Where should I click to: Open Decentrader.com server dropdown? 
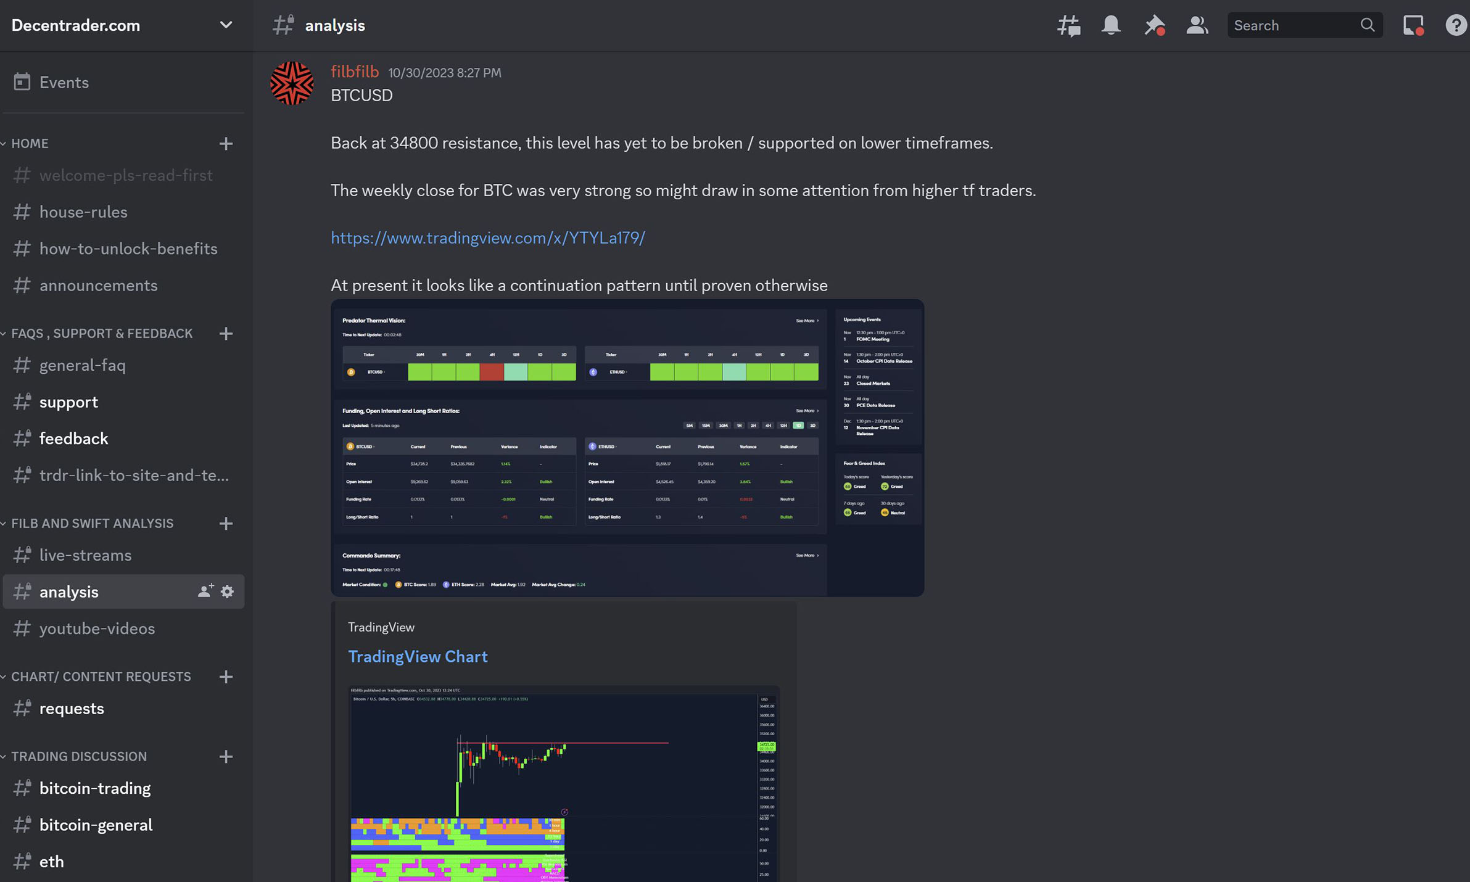226,25
